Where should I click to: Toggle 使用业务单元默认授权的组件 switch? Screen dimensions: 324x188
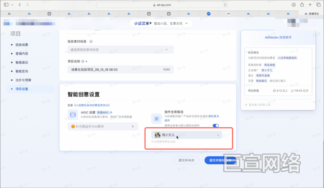216,126
